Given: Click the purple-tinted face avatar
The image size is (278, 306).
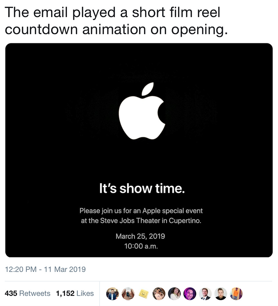Looking at the screenshot, I should 190,293.
